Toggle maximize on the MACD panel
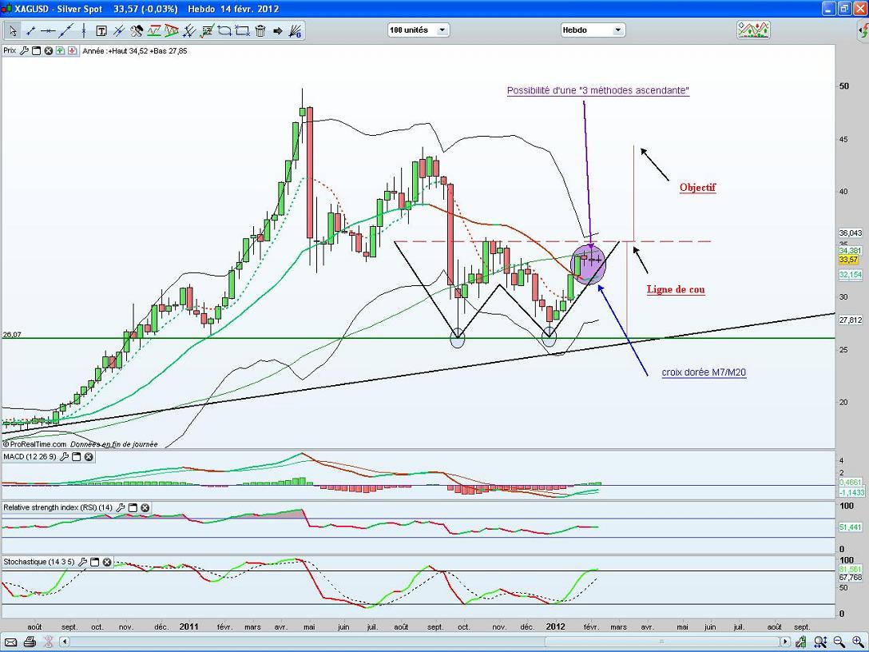Screen dimensions: 869x652 click(x=76, y=457)
